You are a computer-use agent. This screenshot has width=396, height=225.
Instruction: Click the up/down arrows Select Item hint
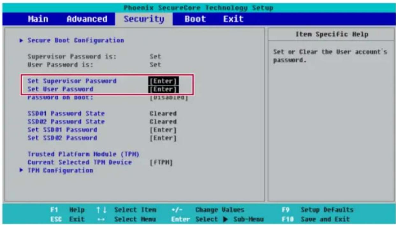click(x=126, y=210)
